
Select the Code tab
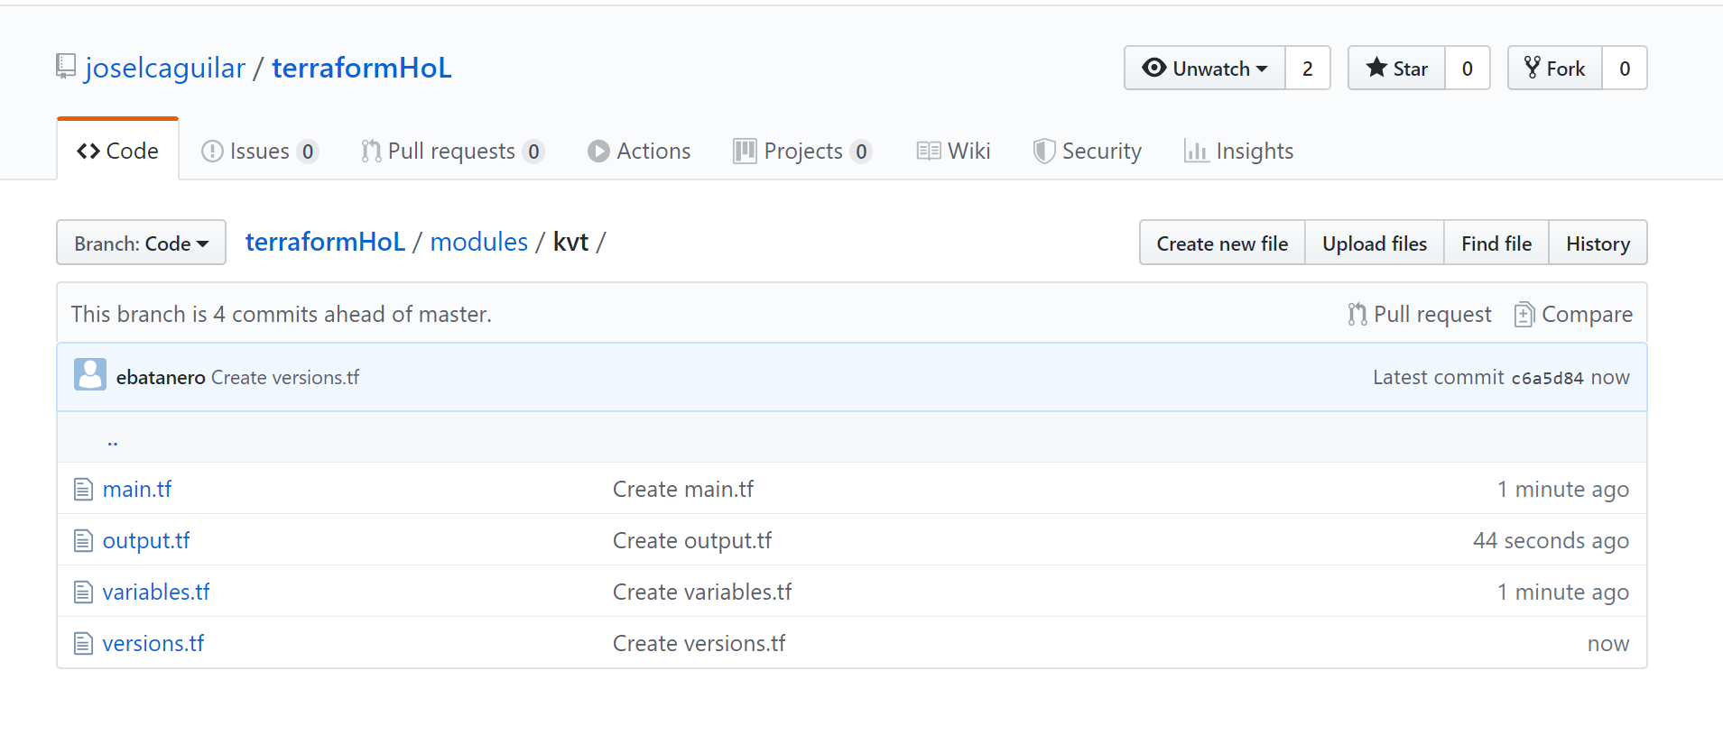pos(117,151)
